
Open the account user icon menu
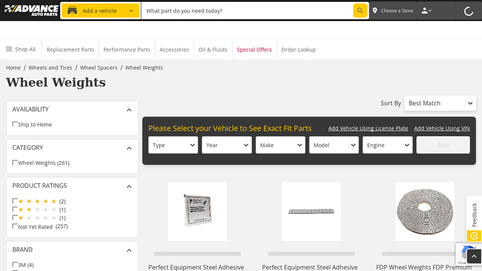[x=427, y=11]
